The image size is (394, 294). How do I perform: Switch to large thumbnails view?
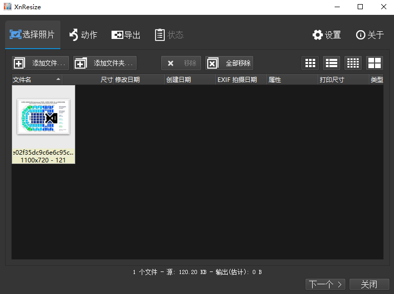coord(375,63)
